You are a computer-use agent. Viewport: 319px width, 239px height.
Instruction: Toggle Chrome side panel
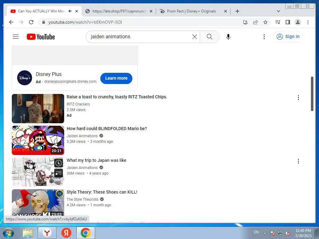pyautogui.click(x=288, y=22)
